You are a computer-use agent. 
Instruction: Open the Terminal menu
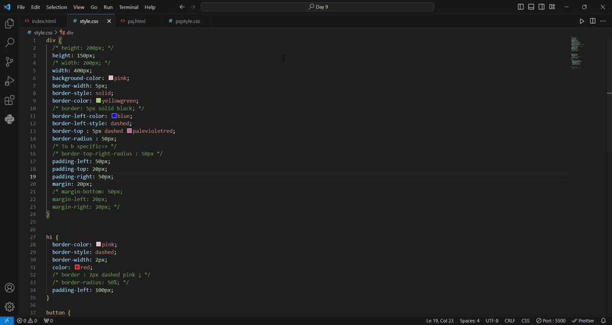click(x=129, y=7)
